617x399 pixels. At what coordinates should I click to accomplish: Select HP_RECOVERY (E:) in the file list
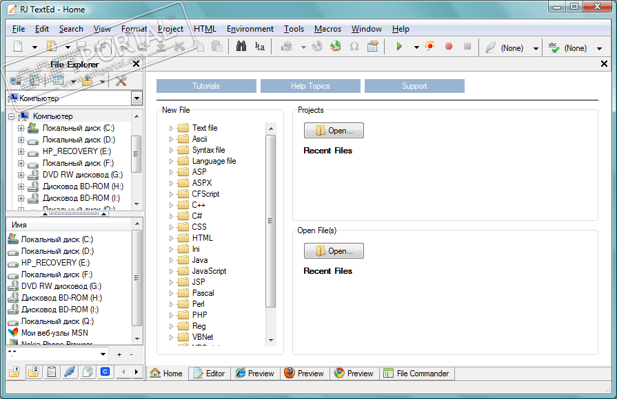55,263
